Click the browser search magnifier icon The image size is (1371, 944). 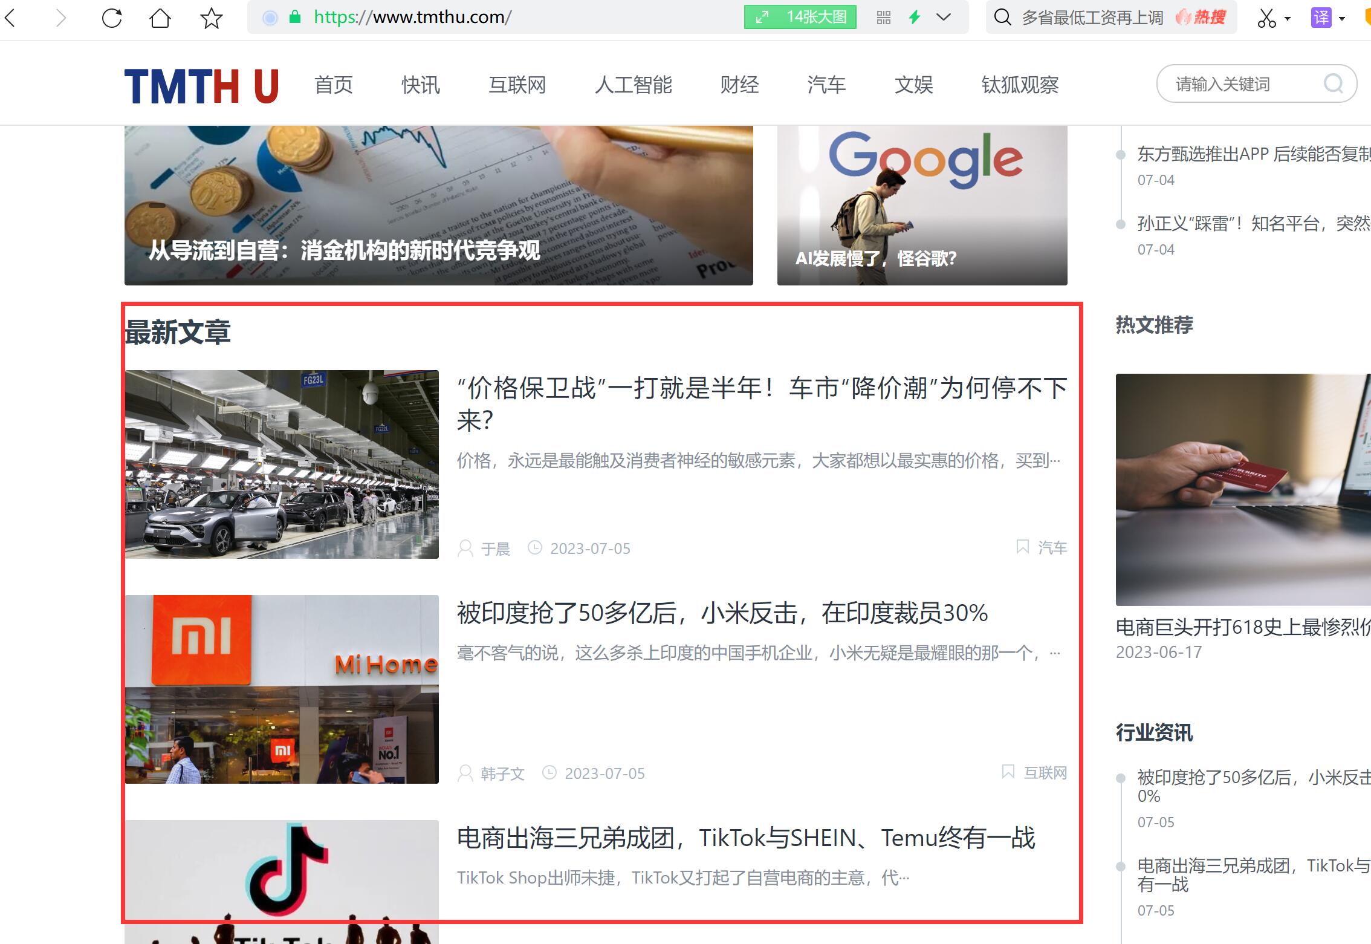1002,17
